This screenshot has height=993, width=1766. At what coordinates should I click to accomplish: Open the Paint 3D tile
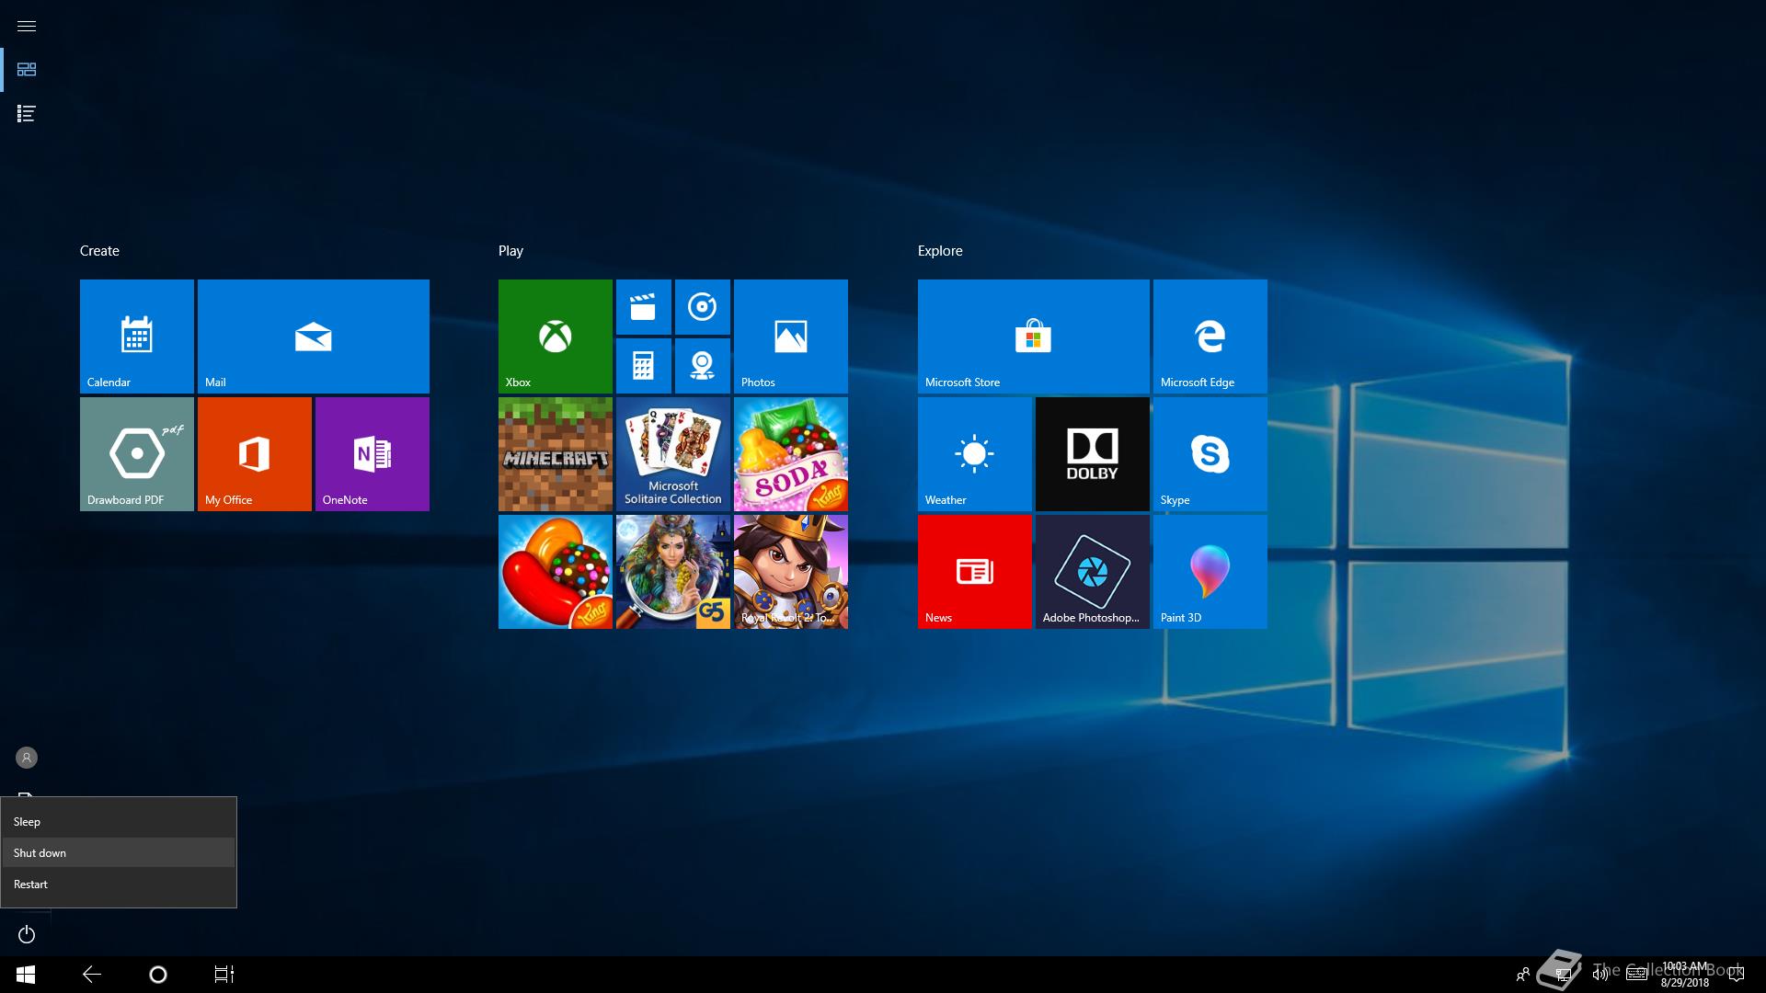(x=1210, y=572)
